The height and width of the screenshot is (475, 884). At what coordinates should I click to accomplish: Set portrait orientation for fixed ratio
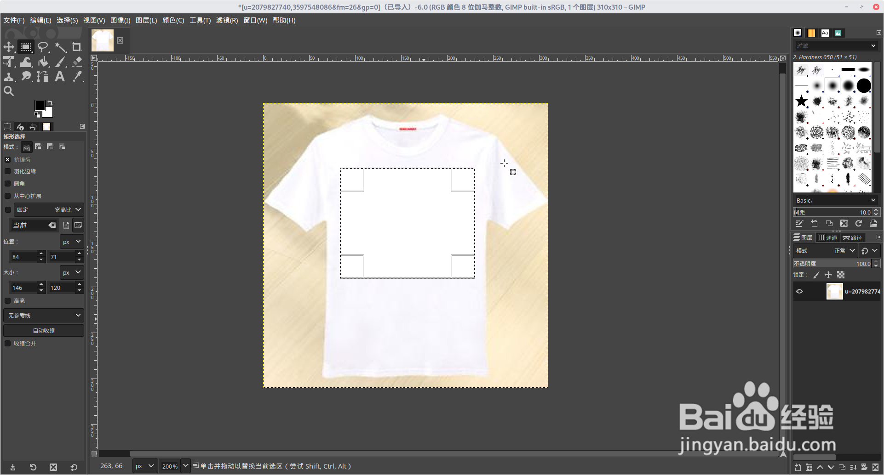click(x=66, y=225)
